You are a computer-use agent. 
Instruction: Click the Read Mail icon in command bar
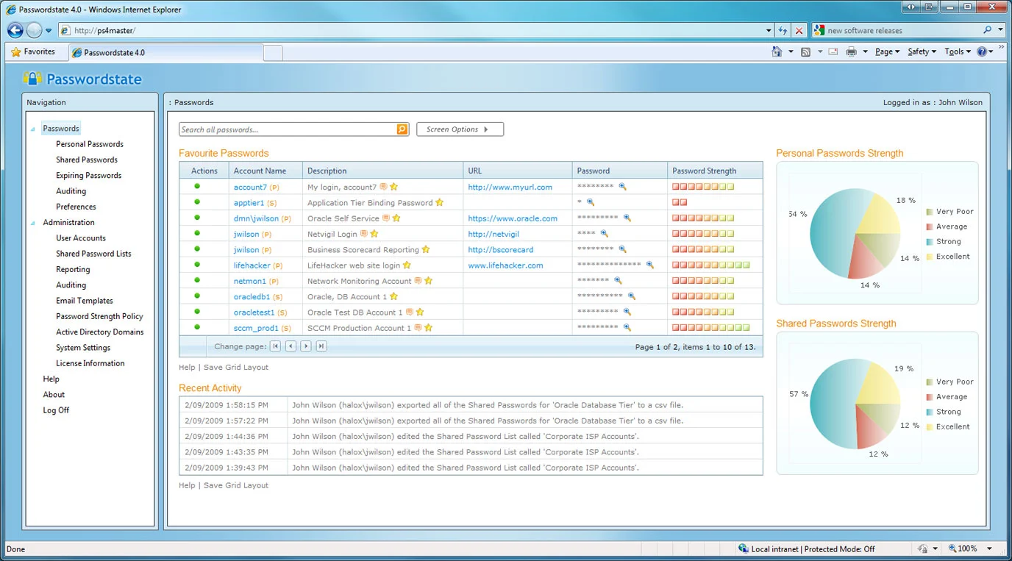[833, 51]
